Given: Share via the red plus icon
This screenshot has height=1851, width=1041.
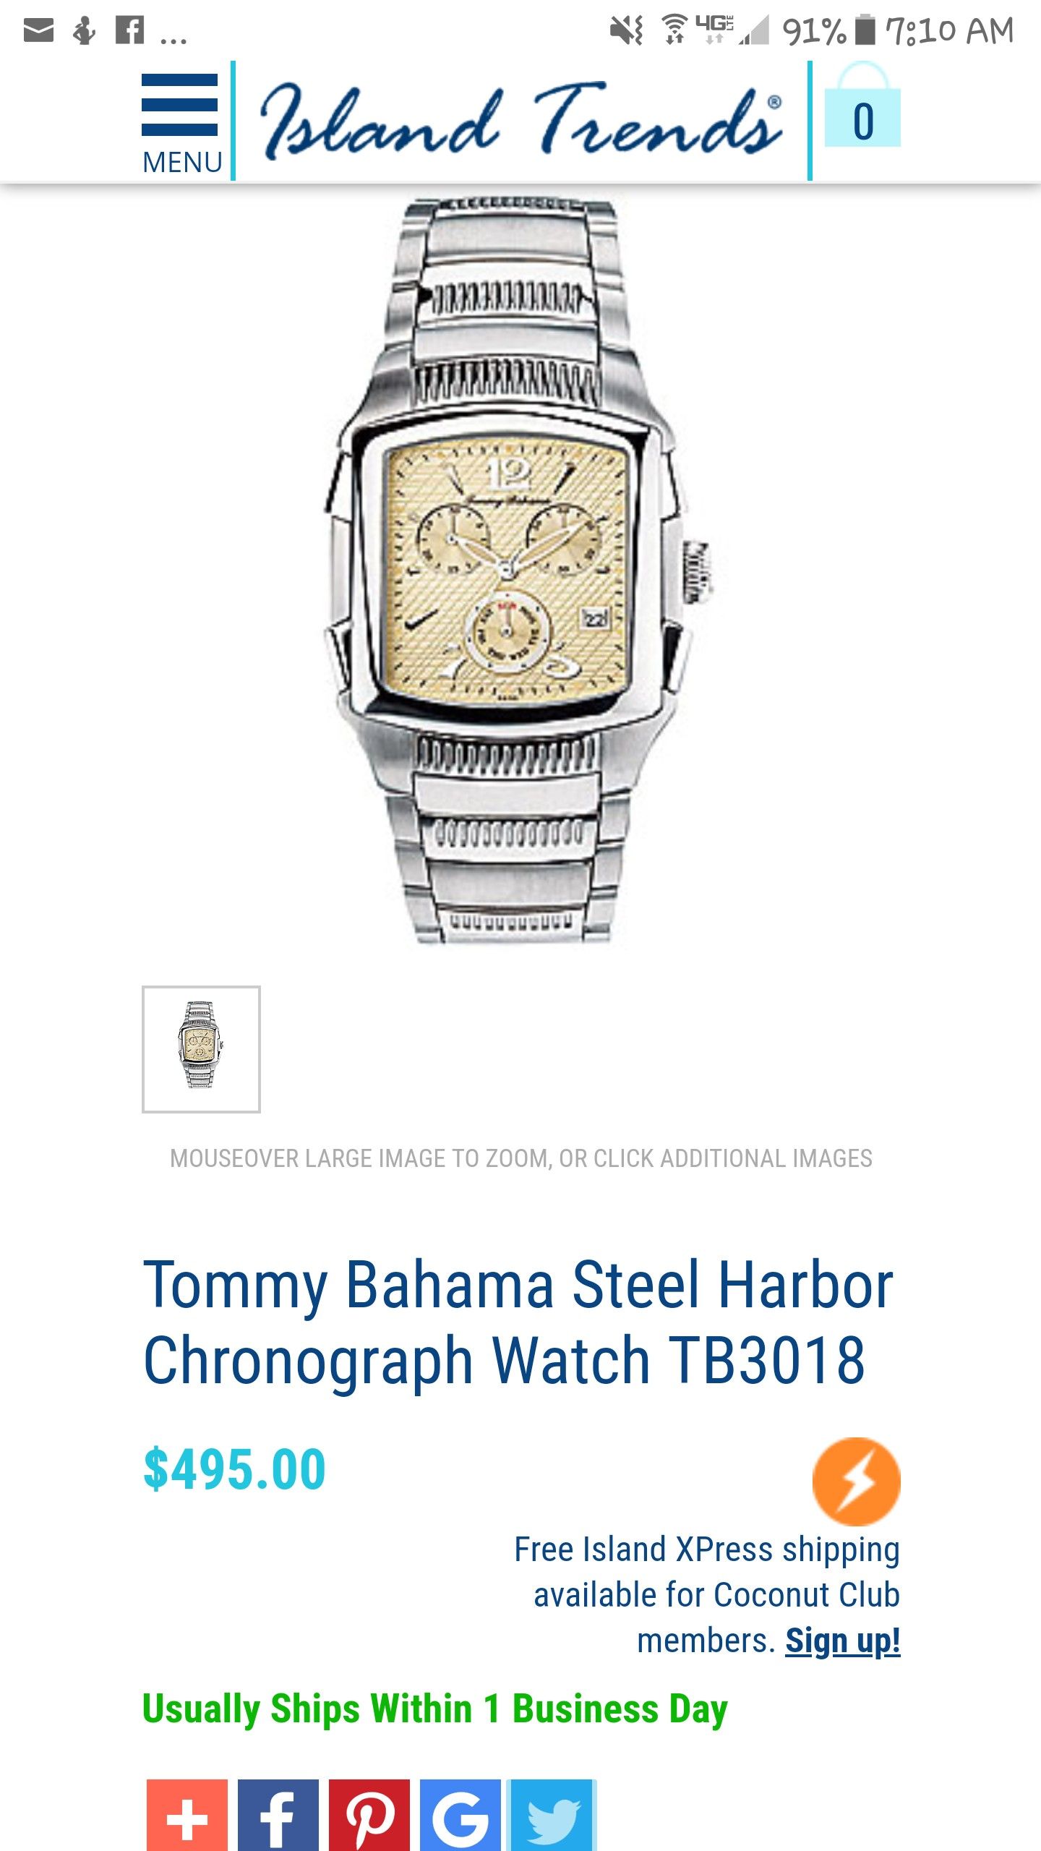Looking at the screenshot, I should click(x=187, y=1816).
